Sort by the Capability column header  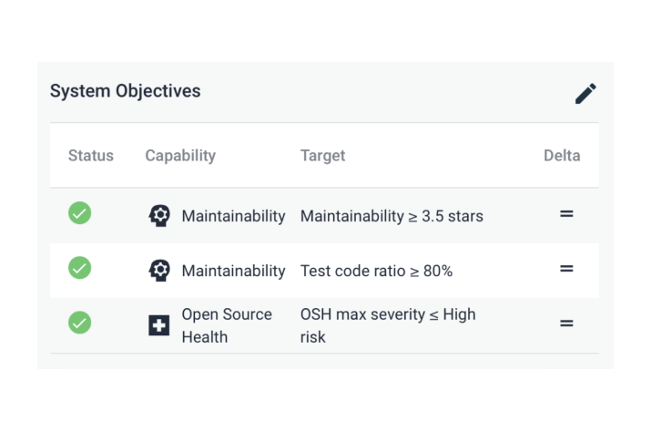click(180, 156)
